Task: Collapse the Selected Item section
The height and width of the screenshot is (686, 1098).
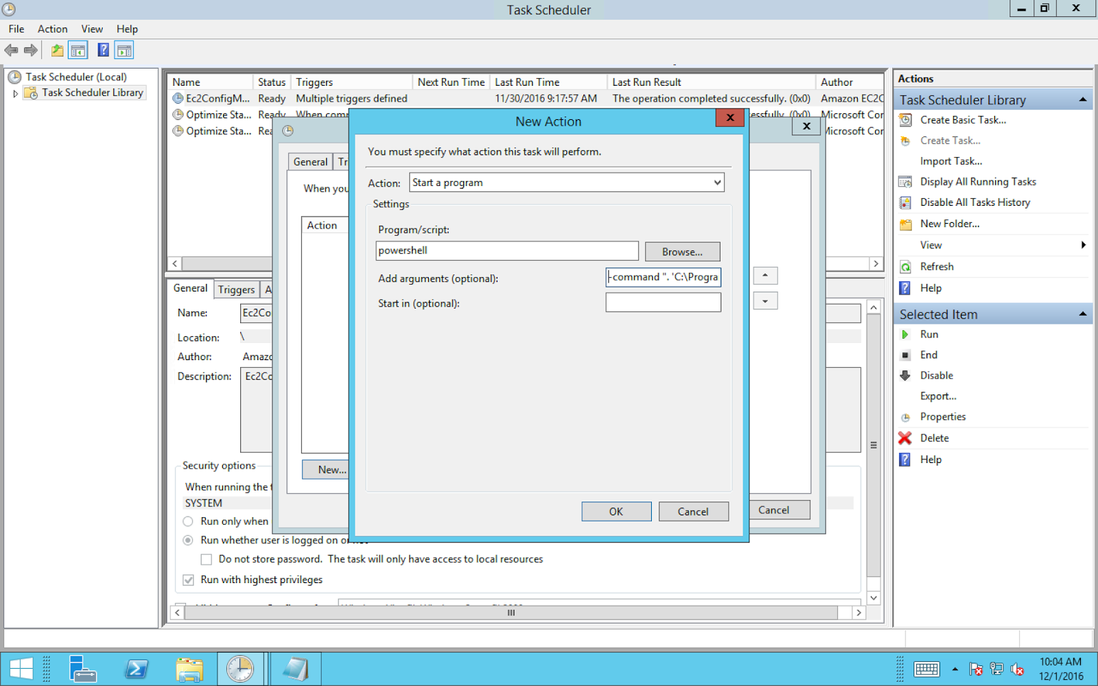Action: (x=1083, y=314)
